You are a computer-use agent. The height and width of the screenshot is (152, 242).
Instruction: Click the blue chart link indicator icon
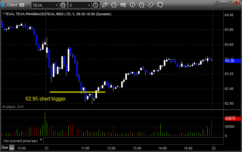[x=4, y=5]
